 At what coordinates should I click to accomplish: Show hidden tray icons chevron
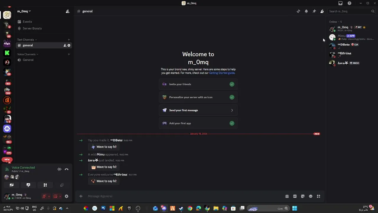point(67,208)
